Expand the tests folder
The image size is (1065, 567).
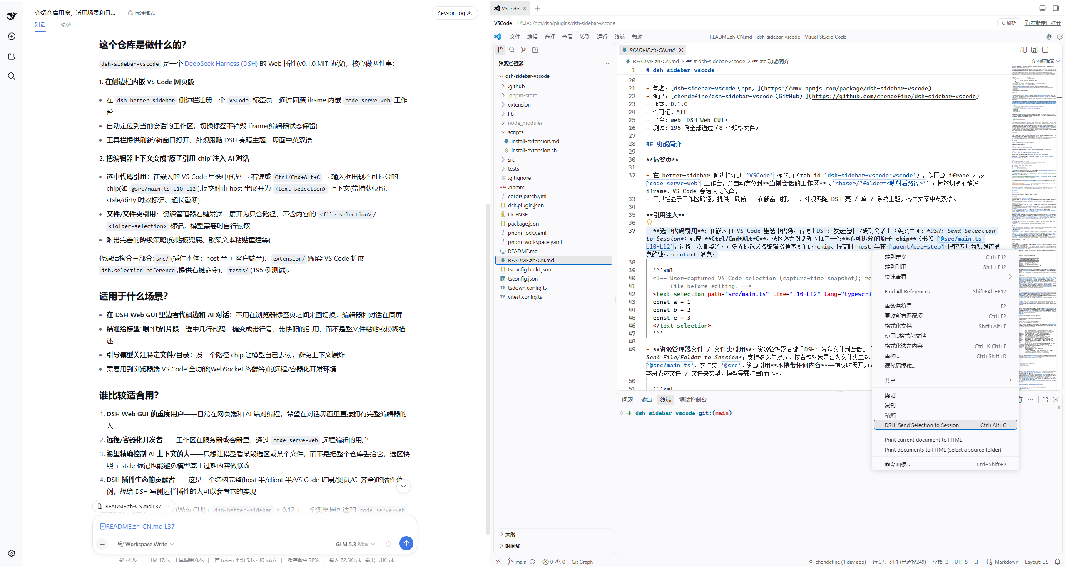pyautogui.click(x=513, y=169)
